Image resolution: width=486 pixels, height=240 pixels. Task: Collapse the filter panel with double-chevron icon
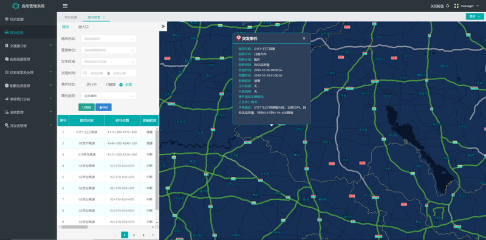(x=163, y=26)
